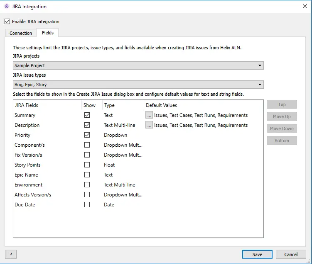
Task: Close the JIRA Integration dialog
Action: tap(305, 6)
